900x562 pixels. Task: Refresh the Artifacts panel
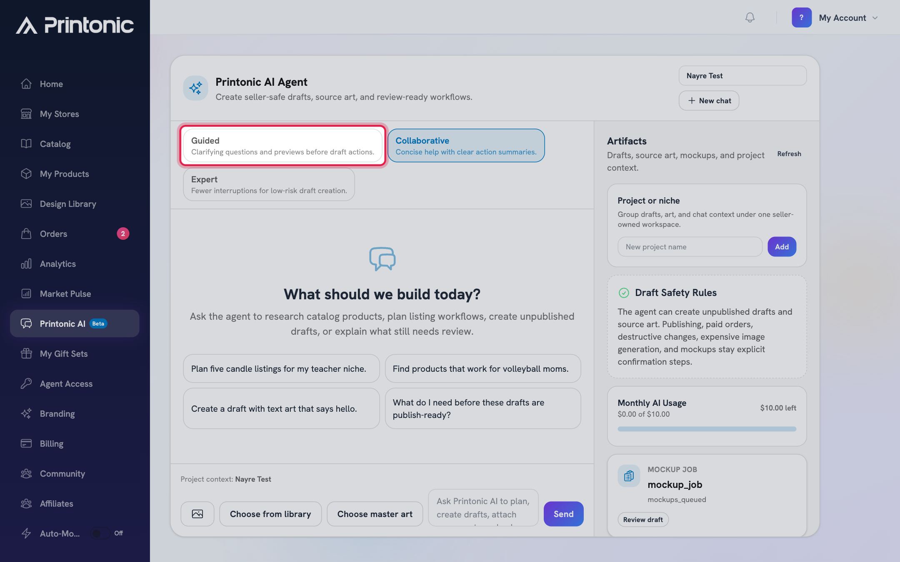(789, 154)
